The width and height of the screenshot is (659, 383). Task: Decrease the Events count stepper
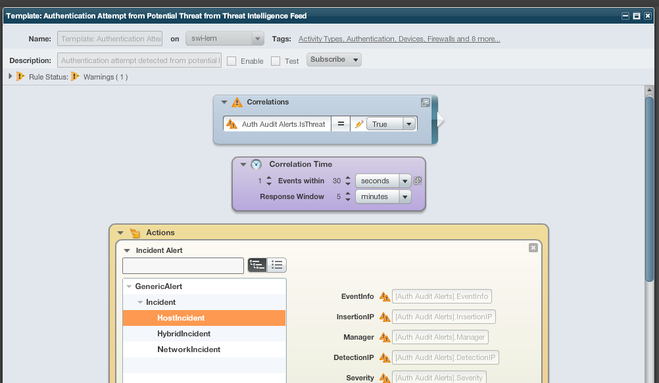(269, 184)
